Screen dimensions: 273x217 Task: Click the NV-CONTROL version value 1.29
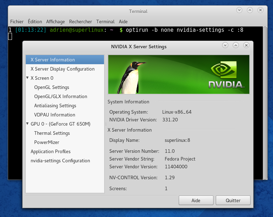[x=170, y=177]
